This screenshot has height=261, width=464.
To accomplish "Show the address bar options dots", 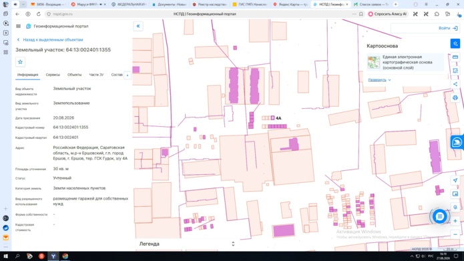I will click(354, 14).
